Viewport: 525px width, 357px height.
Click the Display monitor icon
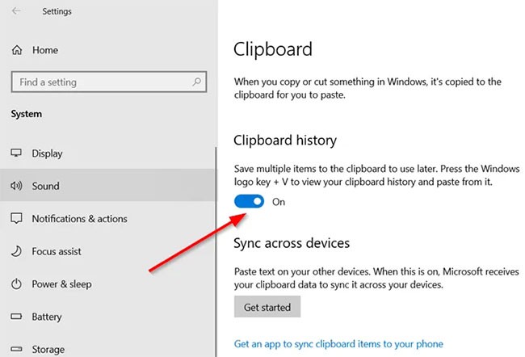pos(16,153)
